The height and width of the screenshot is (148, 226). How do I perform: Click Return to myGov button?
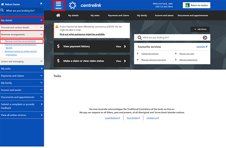pyautogui.click(x=196, y=5)
